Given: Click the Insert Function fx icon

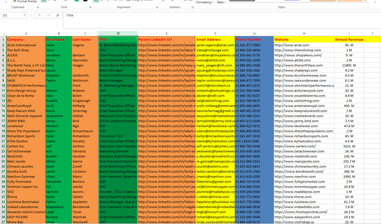Looking at the screenshot, I should coord(58,15).
